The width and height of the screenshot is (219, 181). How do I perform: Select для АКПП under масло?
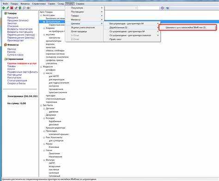[54, 76]
